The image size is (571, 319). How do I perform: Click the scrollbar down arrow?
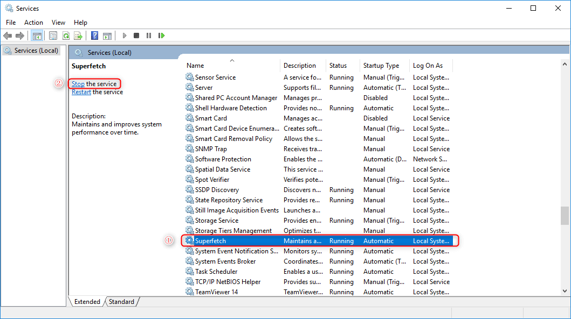565,291
